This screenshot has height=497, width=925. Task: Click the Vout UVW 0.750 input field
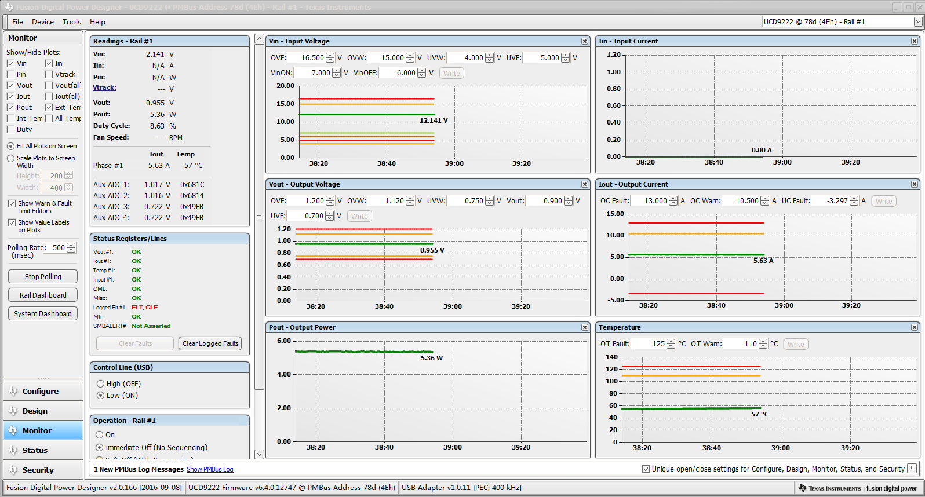click(x=465, y=201)
